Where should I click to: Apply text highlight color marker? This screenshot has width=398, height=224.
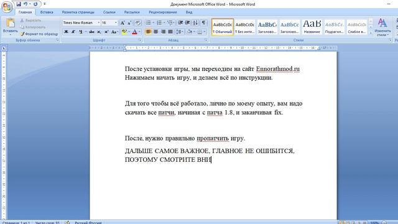pos(124,32)
